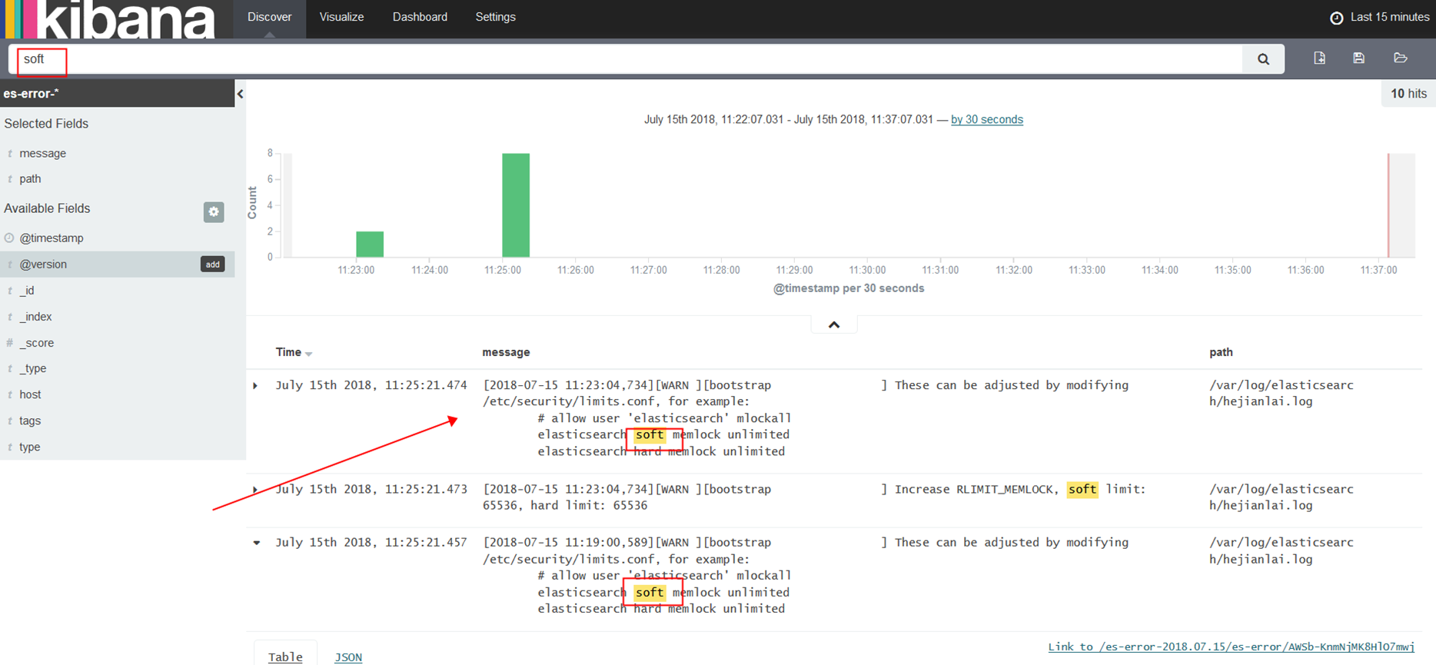Open field settings gear icon

pyautogui.click(x=214, y=211)
